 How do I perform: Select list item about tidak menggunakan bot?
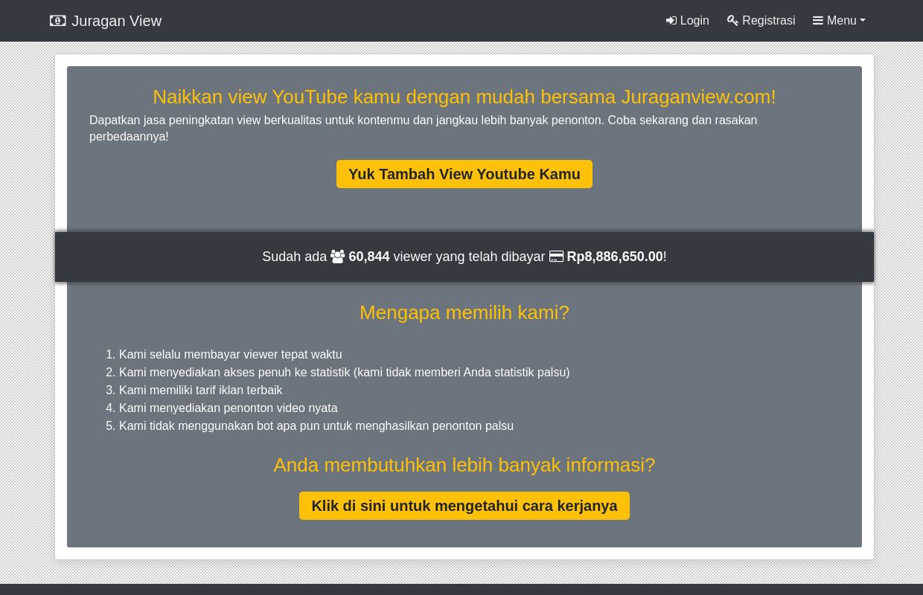point(316,426)
